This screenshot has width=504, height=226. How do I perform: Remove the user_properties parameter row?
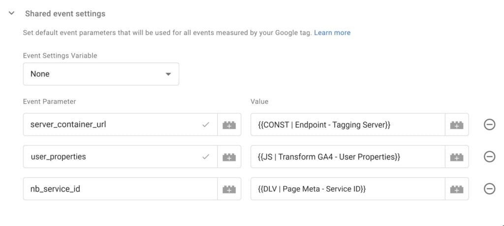489,157
